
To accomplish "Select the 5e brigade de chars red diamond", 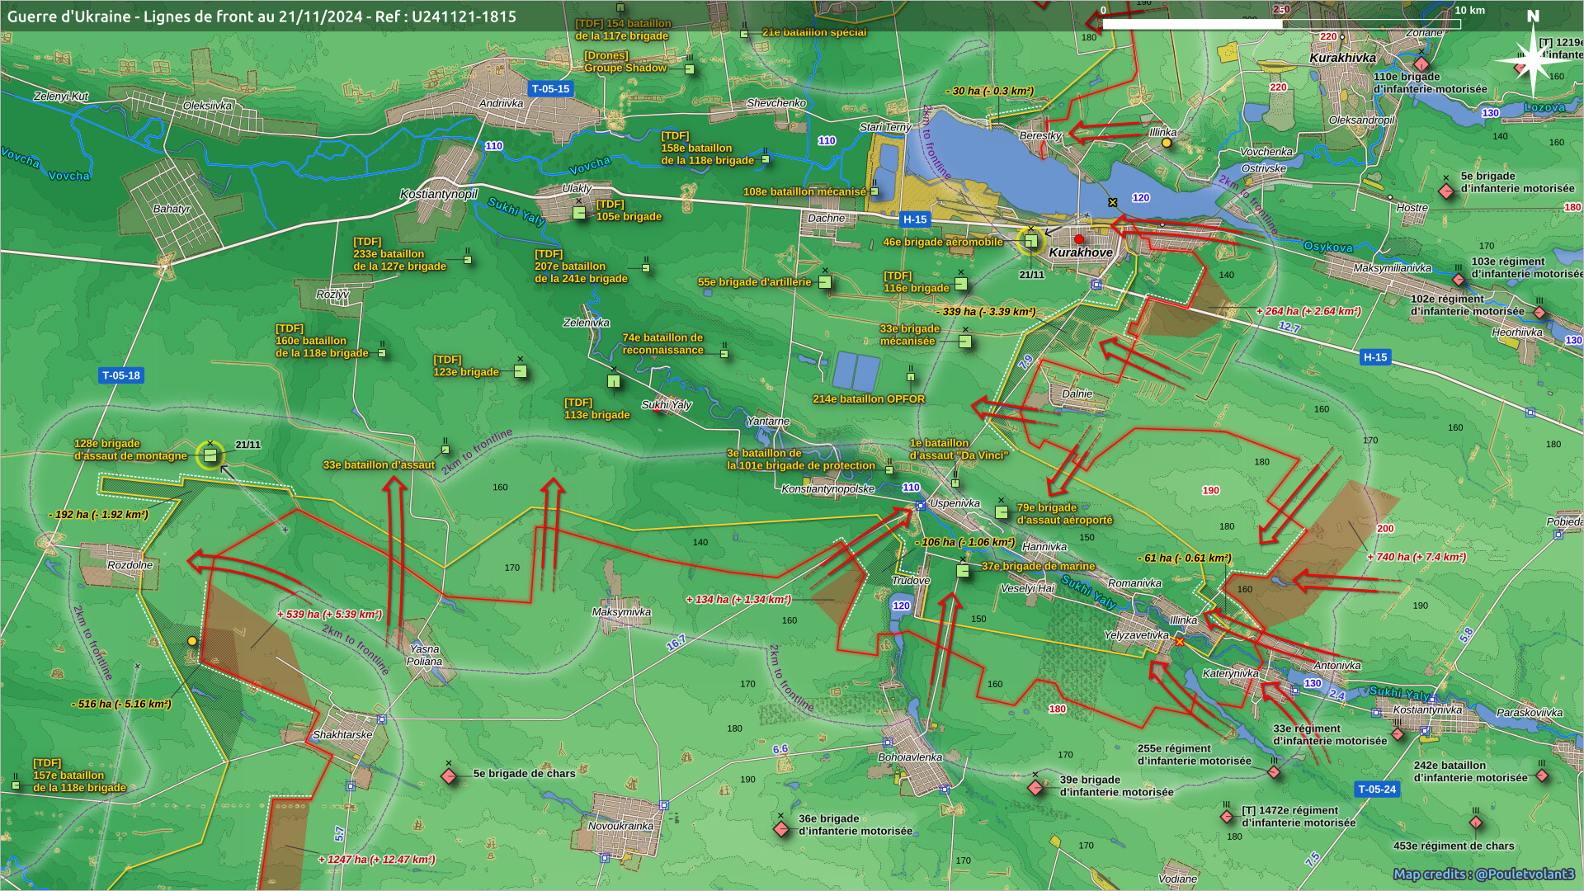I will [449, 776].
